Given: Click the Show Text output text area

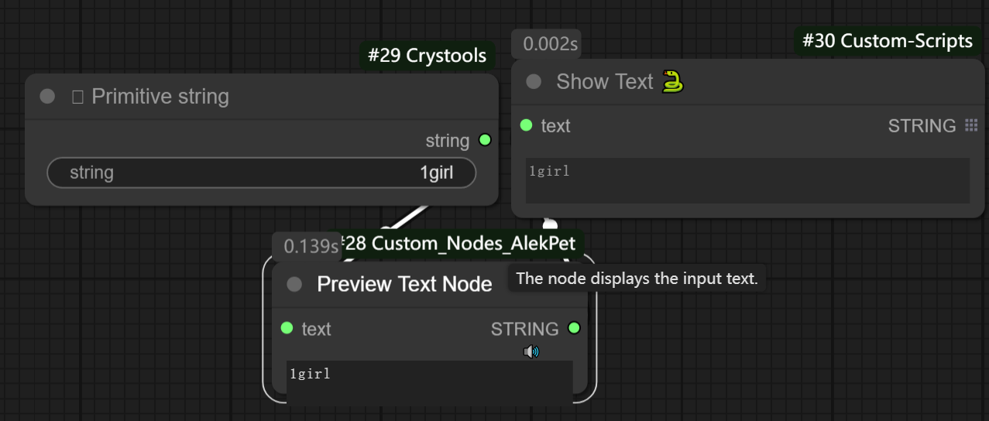Looking at the screenshot, I should click(x=747, y=180).
